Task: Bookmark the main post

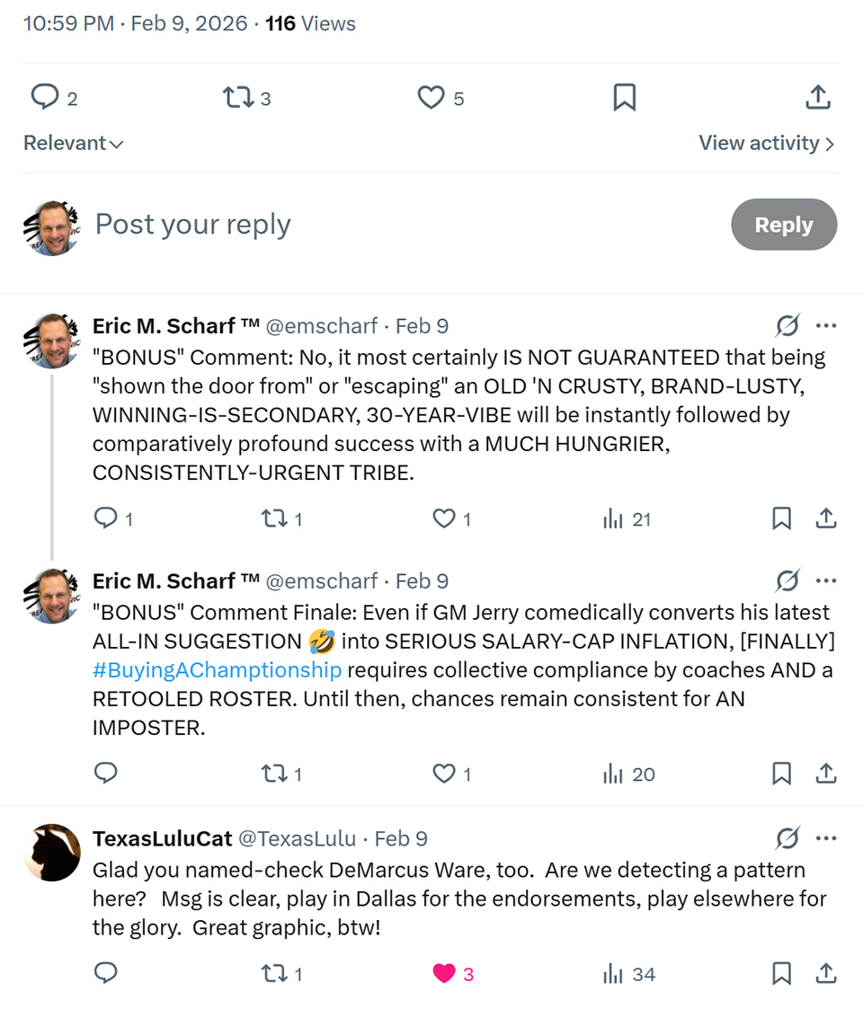Action: point(624,97)
